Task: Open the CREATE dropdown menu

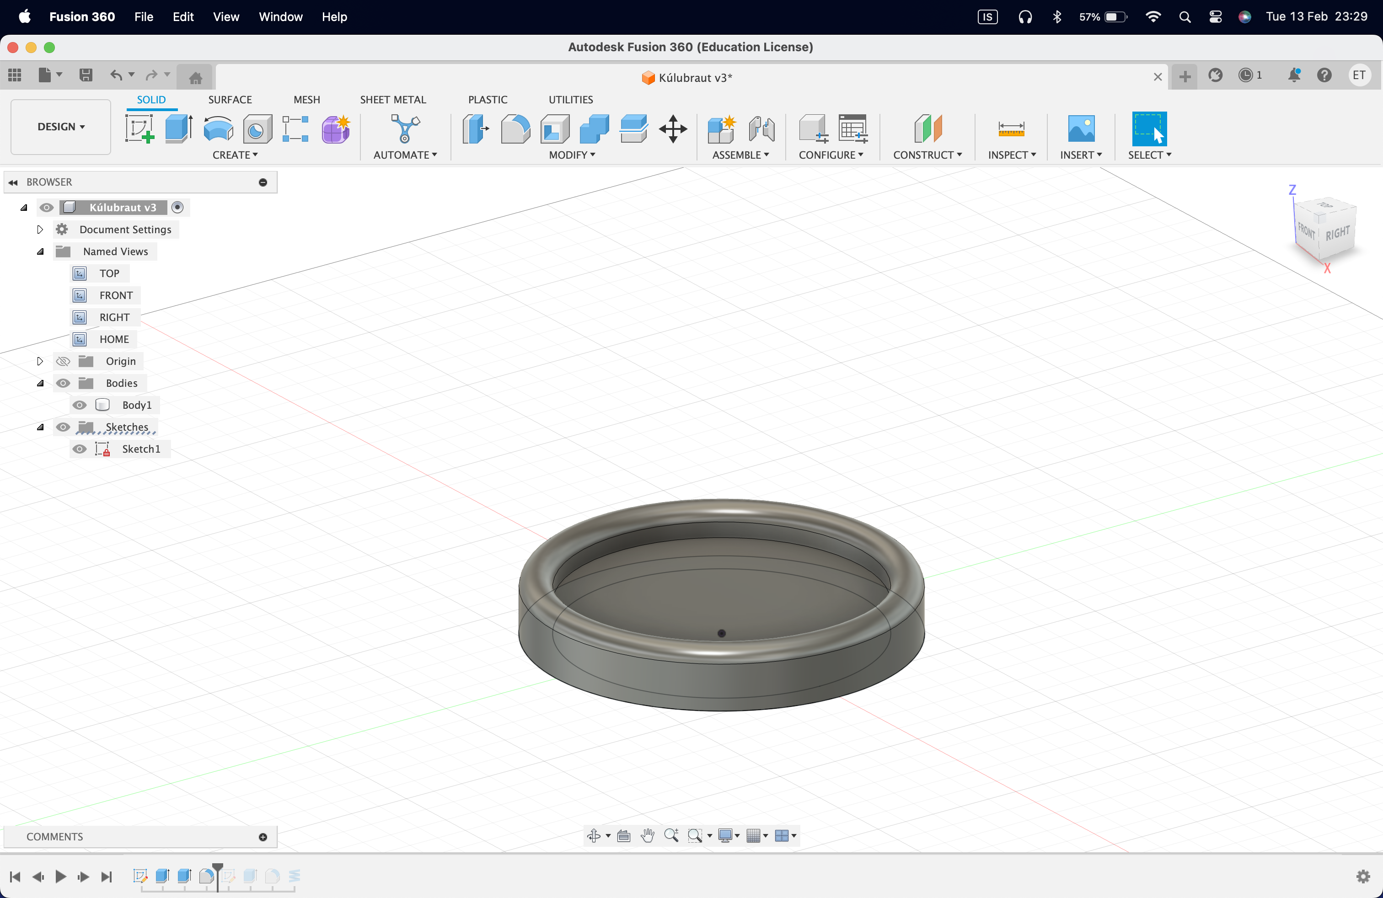Action: pos(235,155)
